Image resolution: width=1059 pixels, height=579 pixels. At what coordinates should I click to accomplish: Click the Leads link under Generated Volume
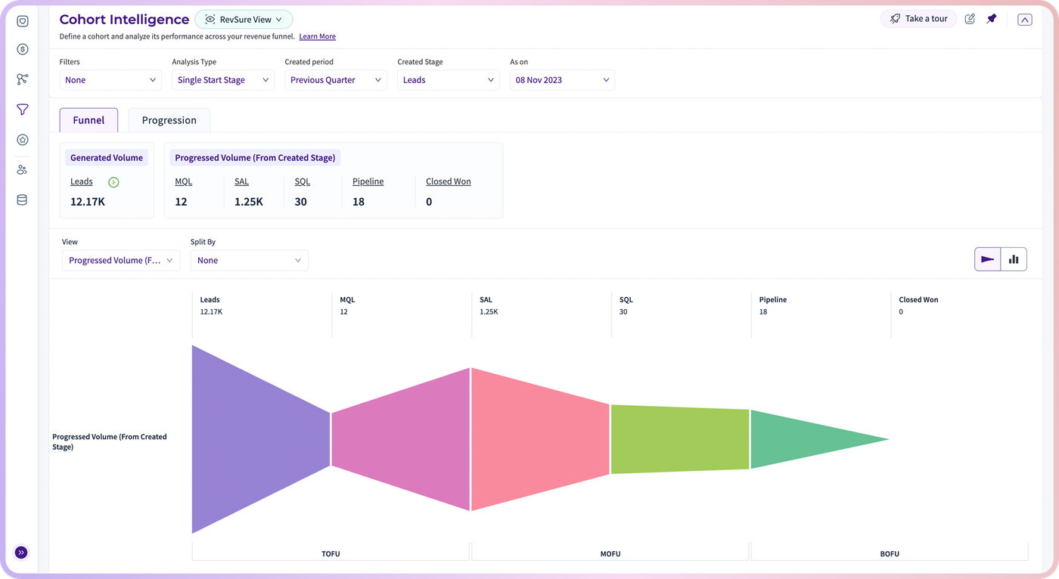pyautogui.click(x=82, y=181)
